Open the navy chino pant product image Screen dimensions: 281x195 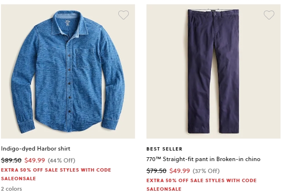click(213, 72)
